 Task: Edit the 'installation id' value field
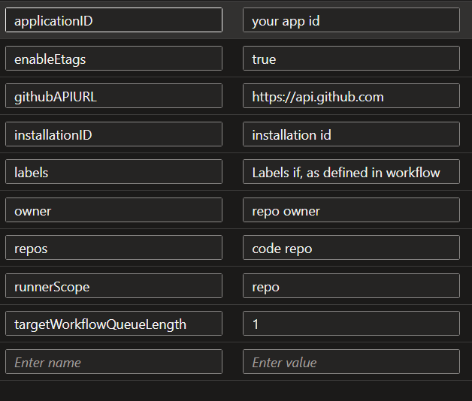pos(351,134)
